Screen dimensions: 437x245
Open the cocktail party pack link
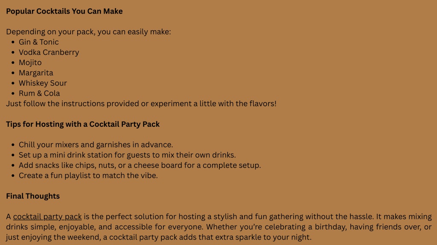pyautogui.click(x=47, y=217)
